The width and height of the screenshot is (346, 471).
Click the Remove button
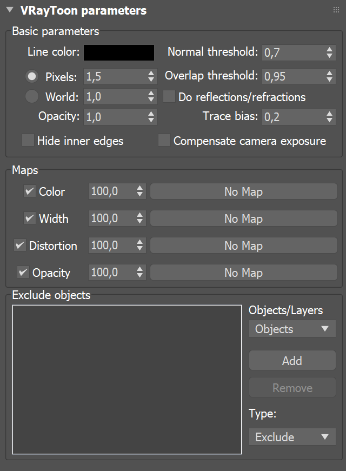292,387
